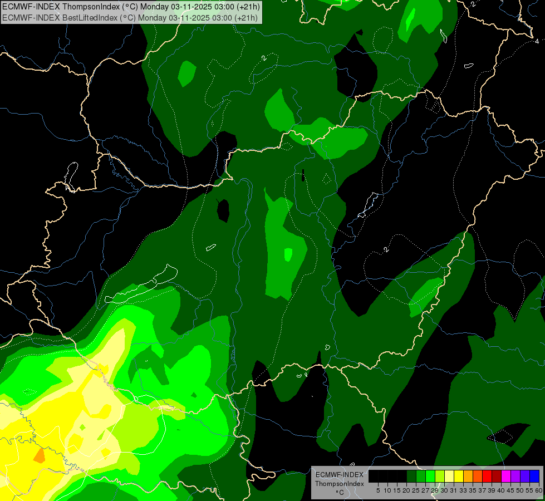Select the light orange legend swatch
The image size is (545, 501).
[x=468, y=476]
